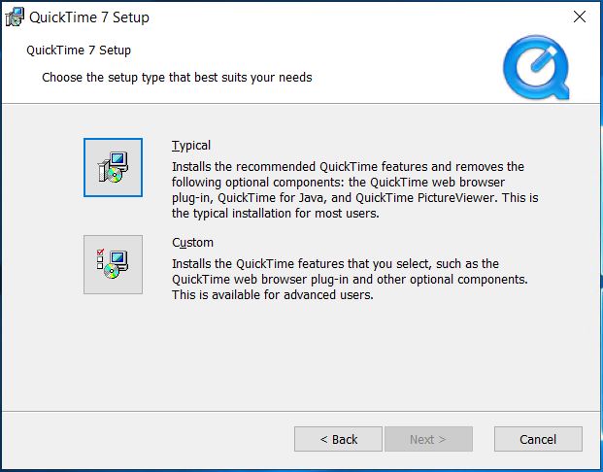Click the grayed-out Next button
This screenshot has height=472, width=603.
pyautogui.click(x=428, y=439)
